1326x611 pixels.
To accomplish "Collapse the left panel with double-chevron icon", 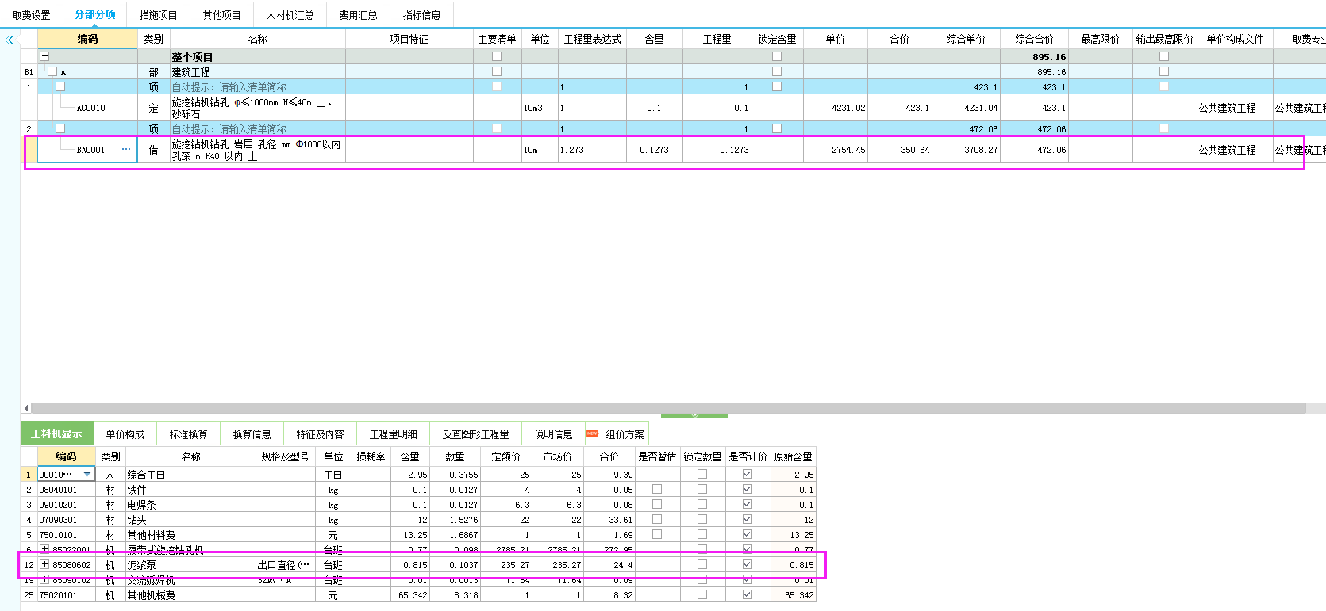I will (10, 40).
